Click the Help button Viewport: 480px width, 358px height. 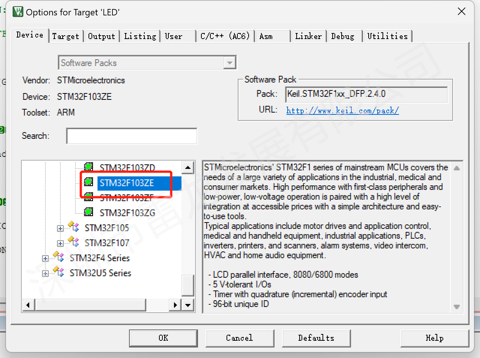click(x=435, y=338)
